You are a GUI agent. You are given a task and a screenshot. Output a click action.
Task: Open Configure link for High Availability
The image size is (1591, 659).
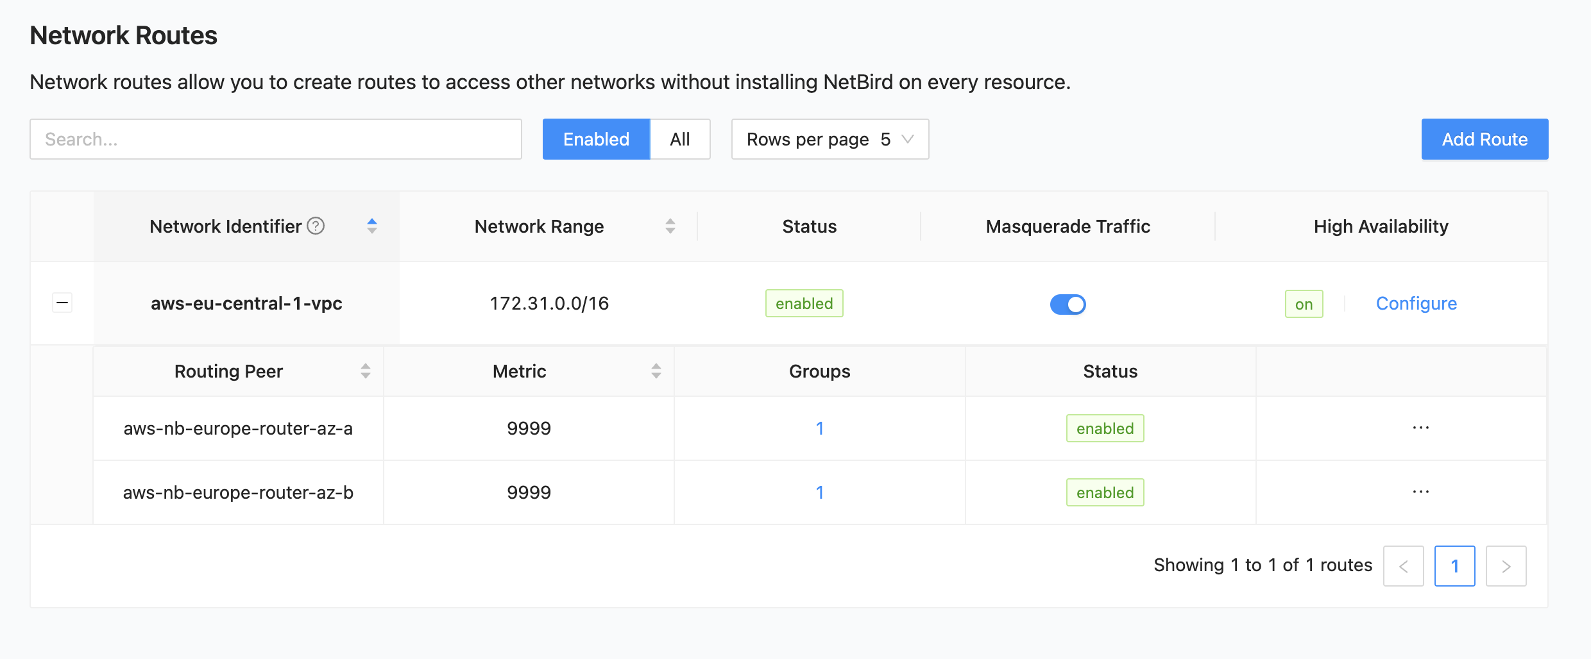tap(1416, 304)
